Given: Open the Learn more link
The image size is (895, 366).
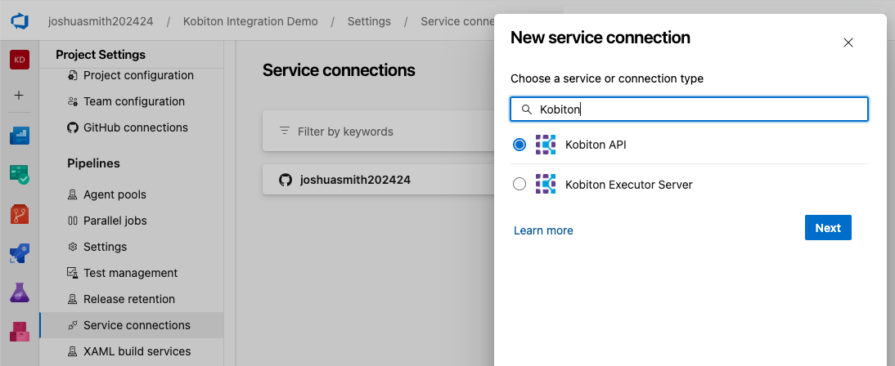Looking at the screenshot, I should (543, 230).
